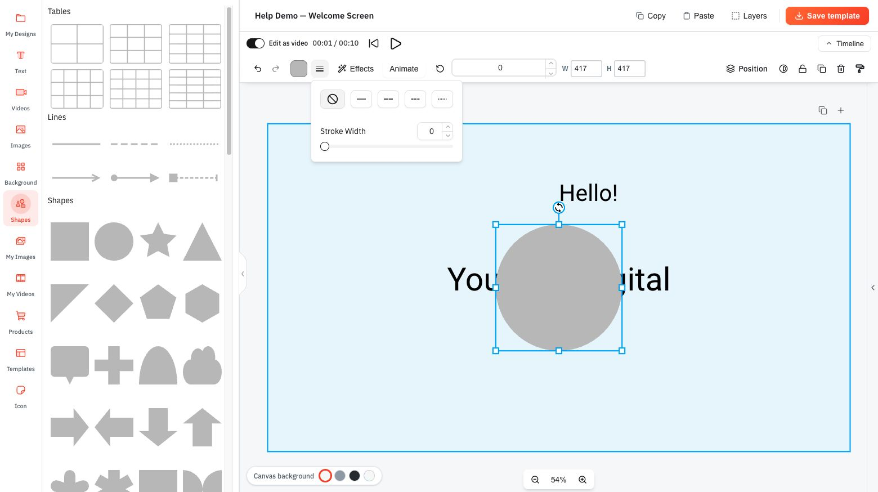The image size is (878, 492).
Task: Duplicate the selected element from toolbar
Action: click(x=822, y=69)
